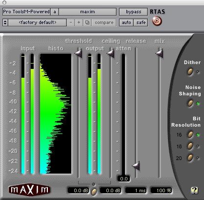Click the '-24' scale marking
This screenshot has height=200, width=204.
pos(13,171)
